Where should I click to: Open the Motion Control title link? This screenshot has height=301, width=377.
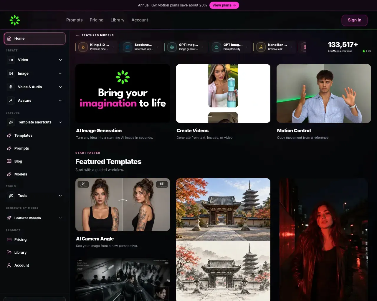click(x=294, y=131)
